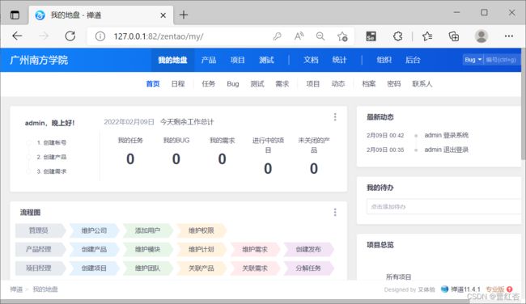Select the 密码 sub-navigation tab
Viewport: 526px width, 304px height.
point(394,84)
